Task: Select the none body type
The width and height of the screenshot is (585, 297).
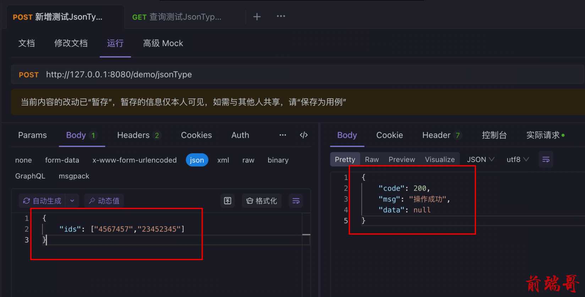Action: coord(23,160)
